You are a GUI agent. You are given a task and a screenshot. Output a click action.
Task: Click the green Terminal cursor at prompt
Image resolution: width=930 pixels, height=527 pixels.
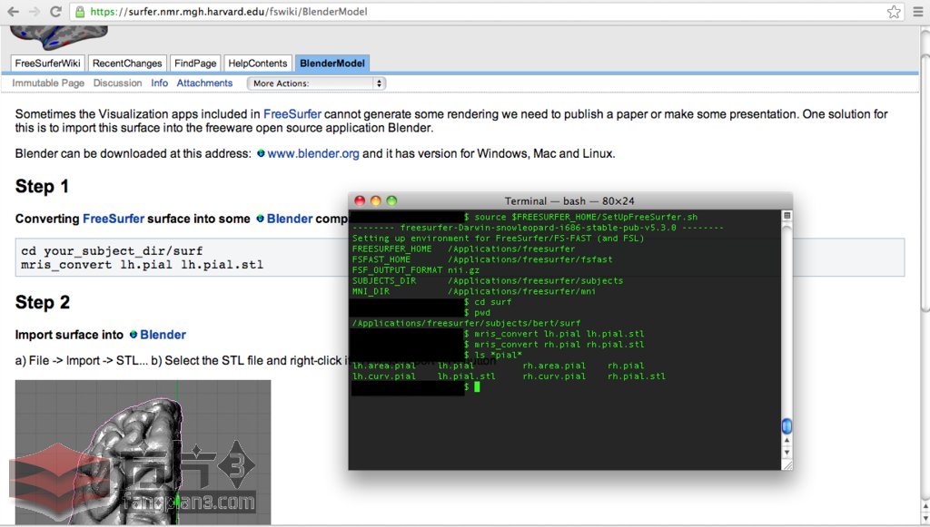point(477,386)
